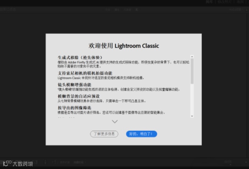Select the 属性 library filter
Viewport: 249px width, 169px height.
pyautogui.click(x=117, y=10)
